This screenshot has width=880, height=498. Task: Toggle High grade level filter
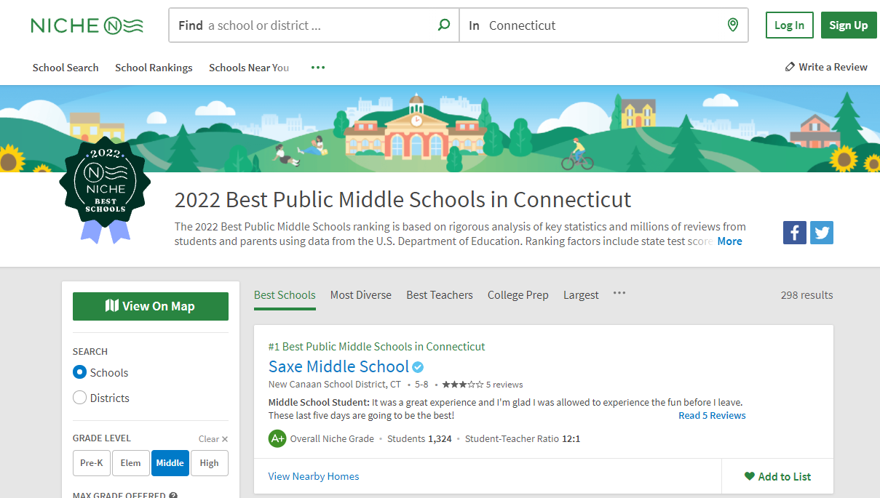(210, 463)
